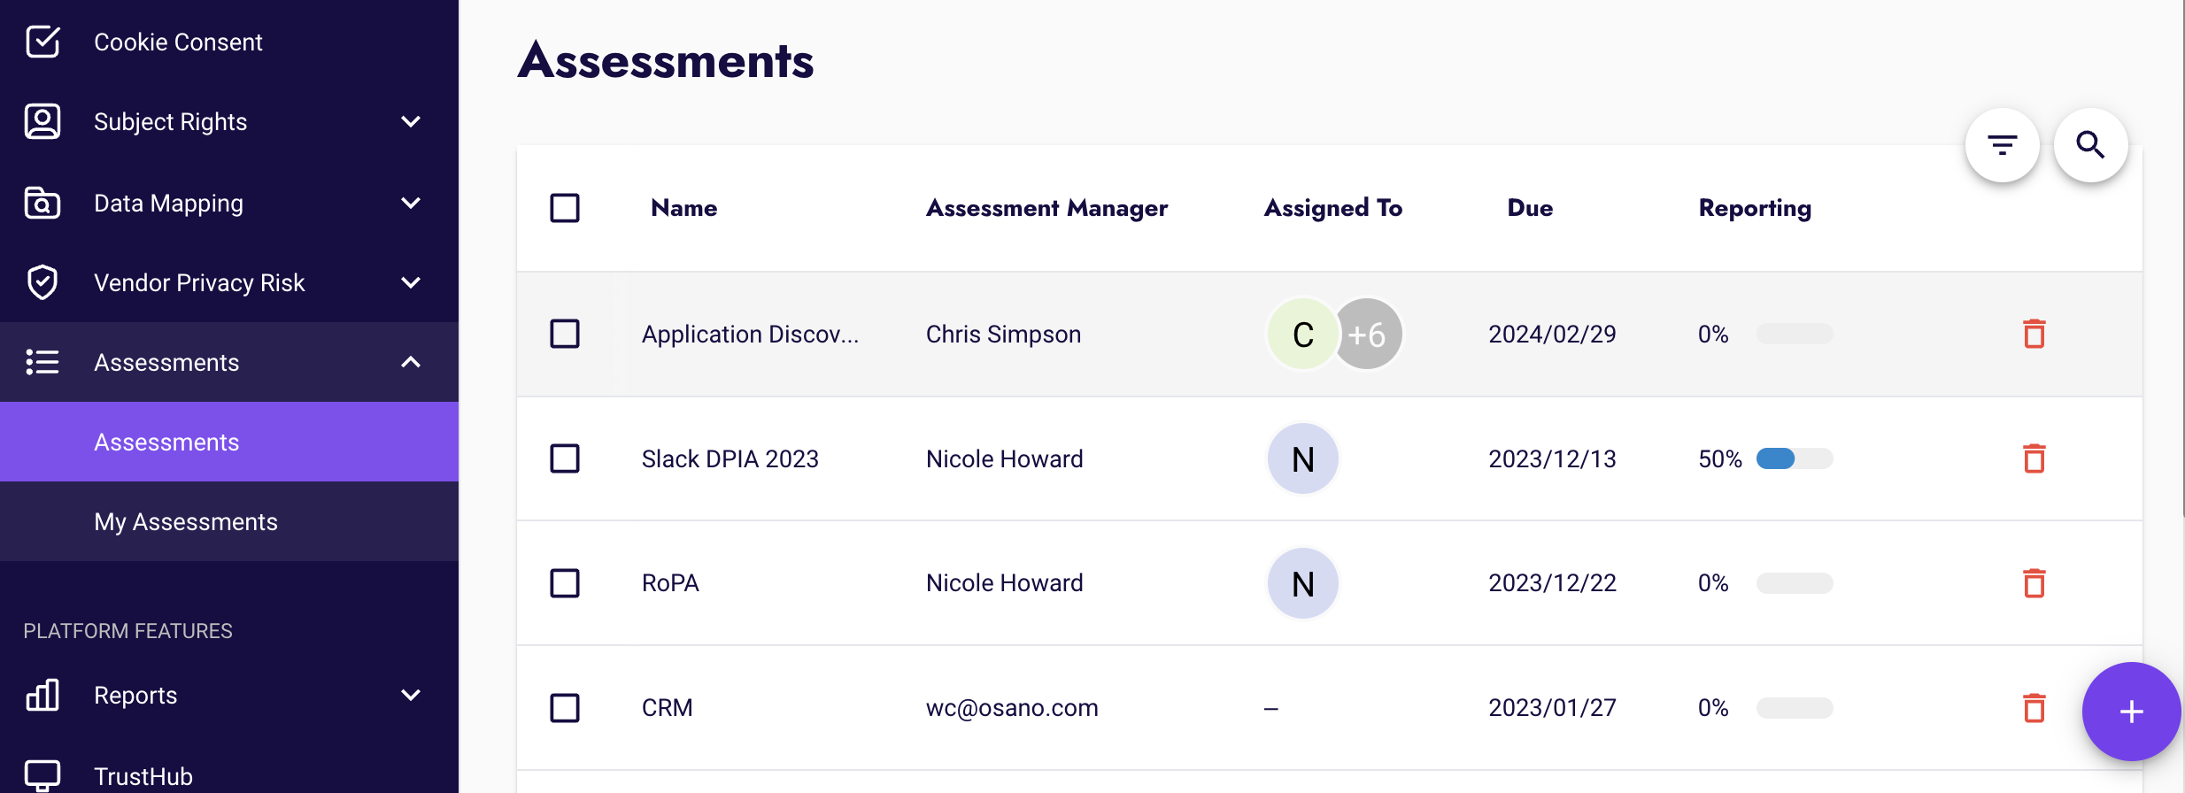Click trash icon for RoPA row
This screenshot has width=2185, height=793.
2034,583
